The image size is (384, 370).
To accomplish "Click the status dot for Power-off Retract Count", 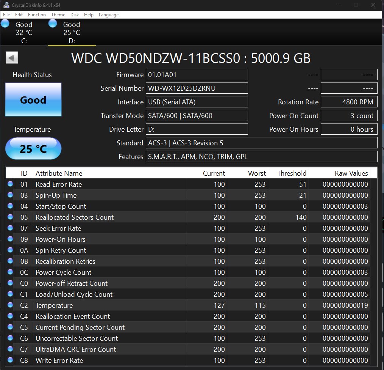I will (10, 283).
